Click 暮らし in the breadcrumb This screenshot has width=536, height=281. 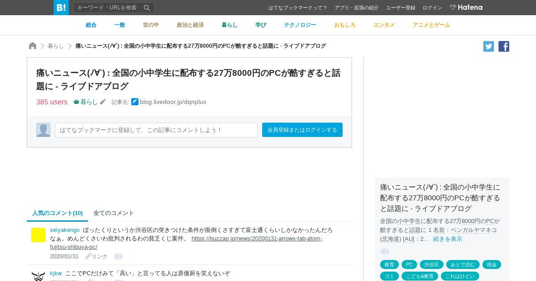(x=56, y=46)
